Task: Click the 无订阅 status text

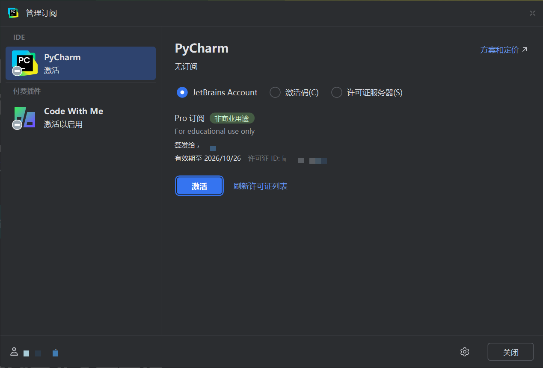Action: pos(186,67)
